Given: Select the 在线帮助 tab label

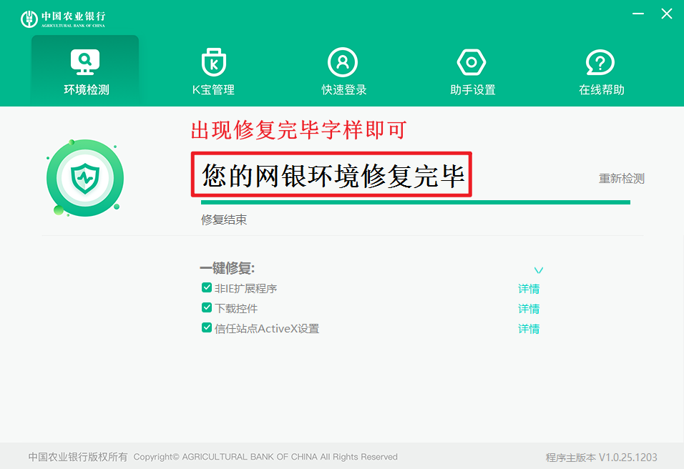Looking at the screenshot, I should click(601, 90).
